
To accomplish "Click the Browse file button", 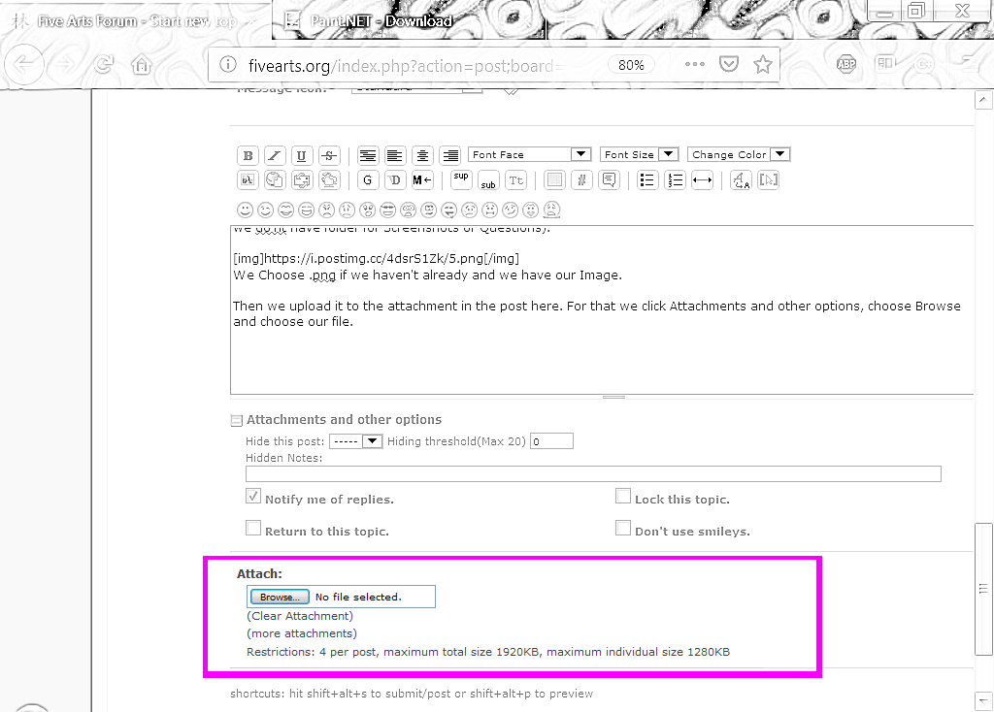I will (280, 597).
